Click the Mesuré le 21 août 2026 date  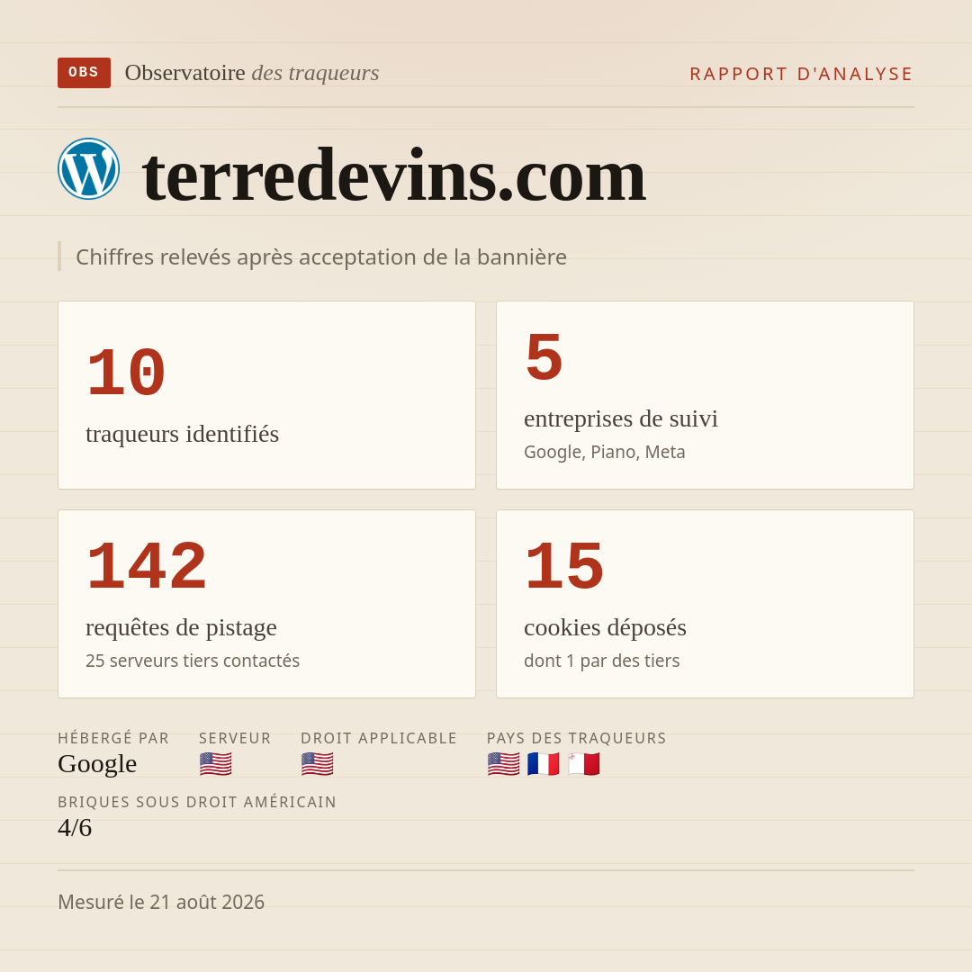pyautogui.click(x=161, y=902)
